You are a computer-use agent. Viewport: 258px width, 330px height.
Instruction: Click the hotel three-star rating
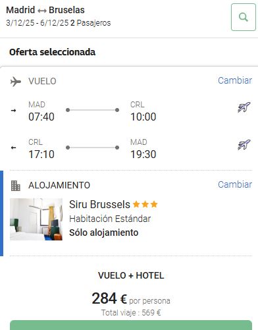[x=145, y=204]
